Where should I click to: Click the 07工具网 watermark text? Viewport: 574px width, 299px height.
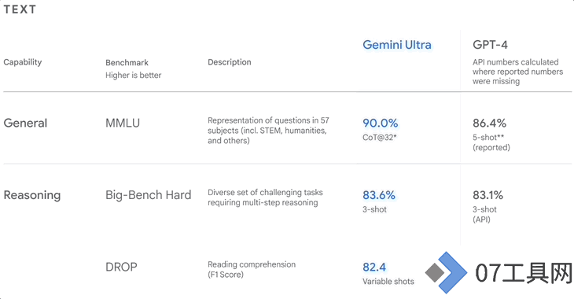[x=524, y=273]
